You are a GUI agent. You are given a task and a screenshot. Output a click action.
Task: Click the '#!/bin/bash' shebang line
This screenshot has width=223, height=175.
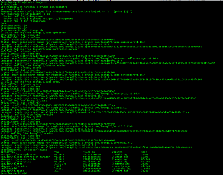9,4
